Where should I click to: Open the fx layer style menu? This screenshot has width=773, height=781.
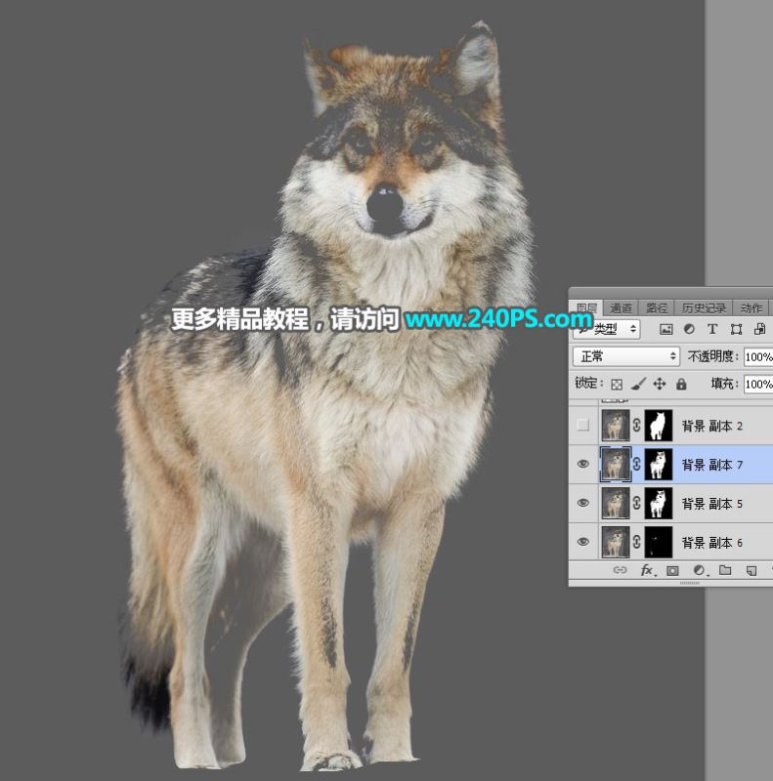tap(647, 570)
